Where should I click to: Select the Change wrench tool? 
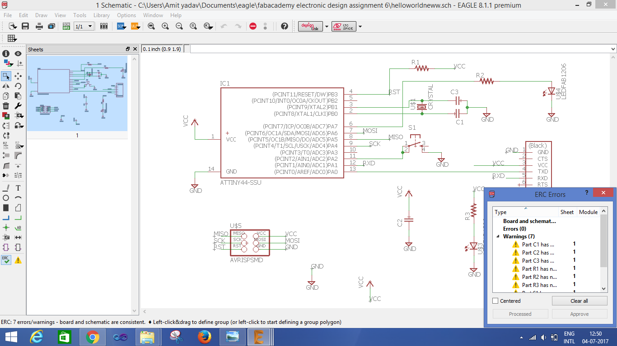(18, 106)
